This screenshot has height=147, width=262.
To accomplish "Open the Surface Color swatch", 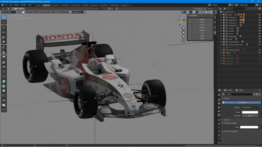I will (250, 112).
